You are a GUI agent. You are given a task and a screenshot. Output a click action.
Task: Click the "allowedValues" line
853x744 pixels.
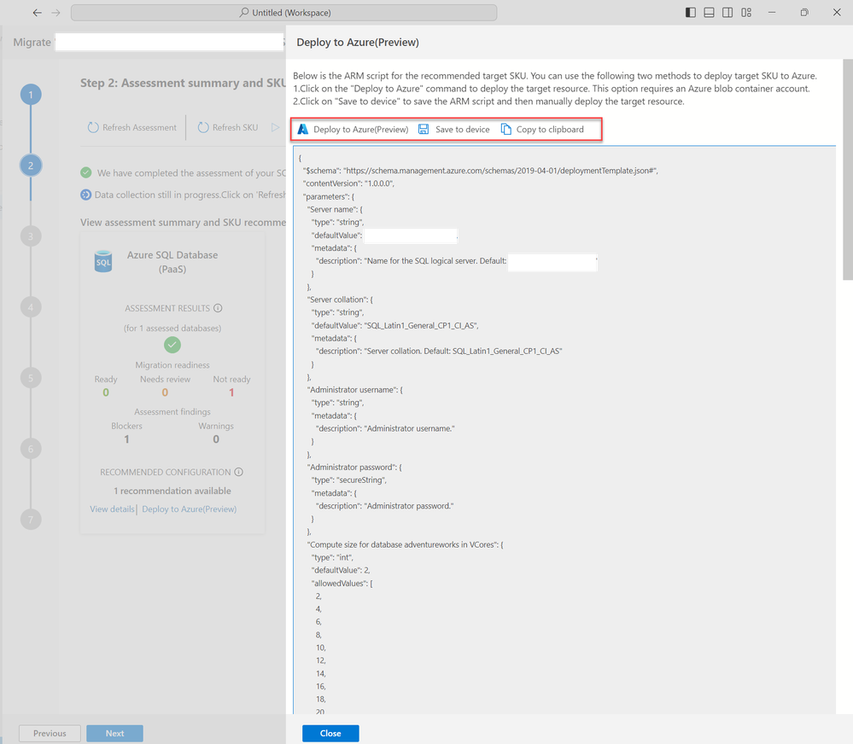[x=342, y=583]
